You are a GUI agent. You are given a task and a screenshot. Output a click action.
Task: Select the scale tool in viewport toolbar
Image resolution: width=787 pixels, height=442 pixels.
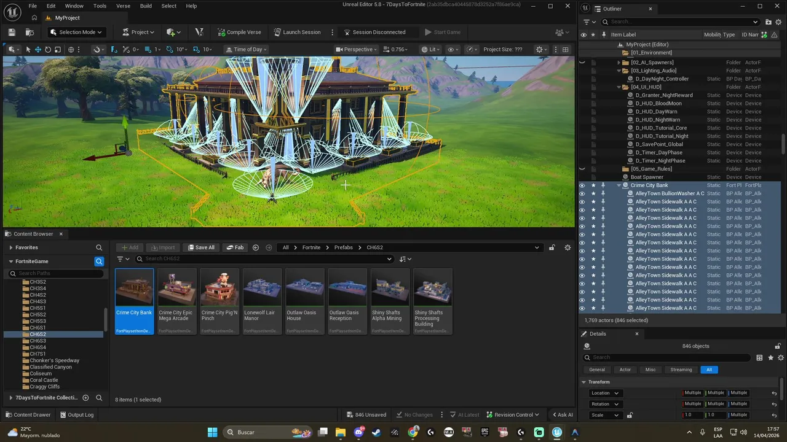tap(57, 49)
